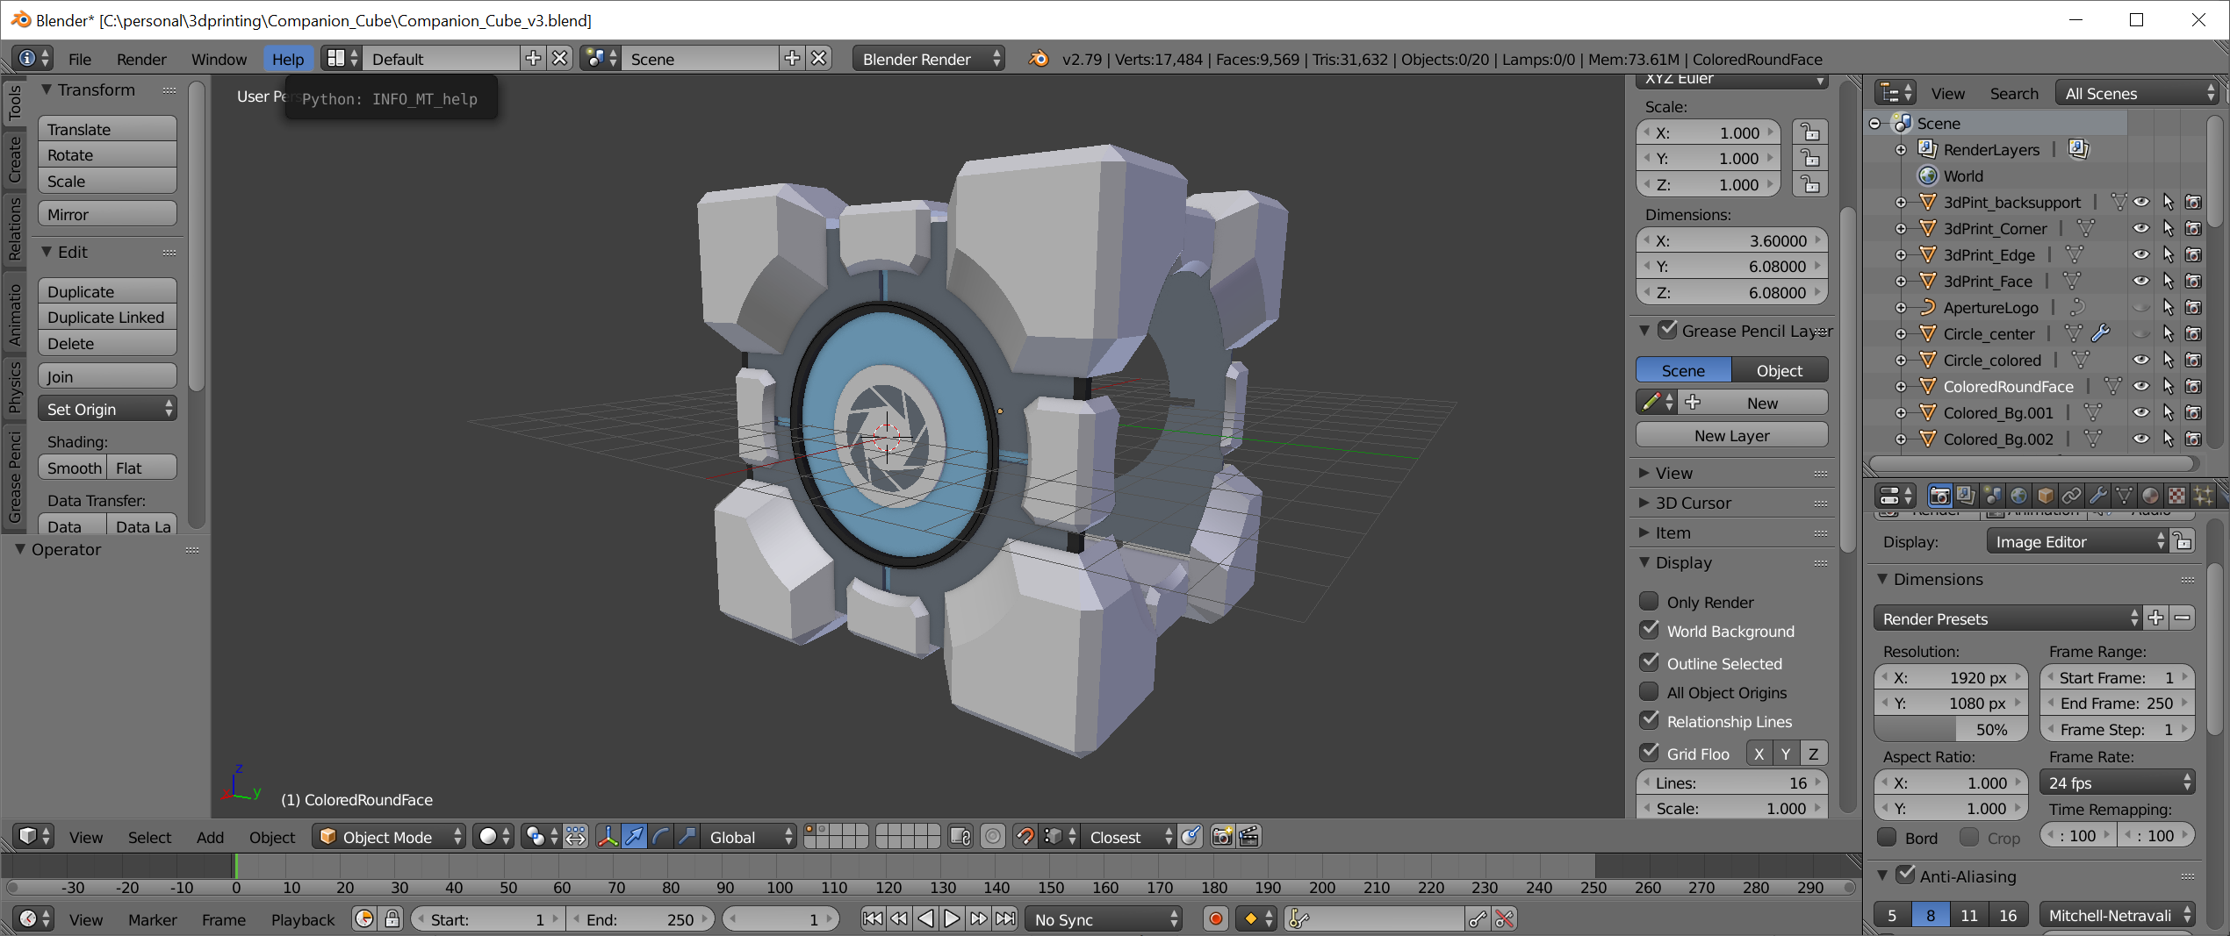
Task: Open the Closest snap target dropdown
Action: (x=1128, y=837)
